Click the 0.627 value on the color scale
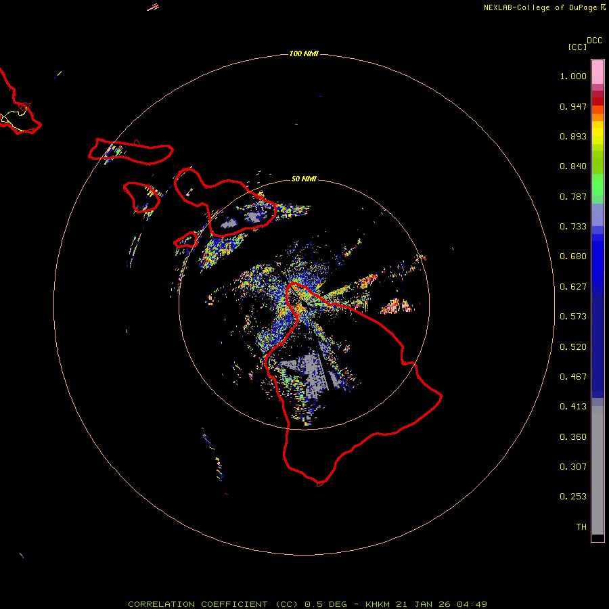 [573, 287]
